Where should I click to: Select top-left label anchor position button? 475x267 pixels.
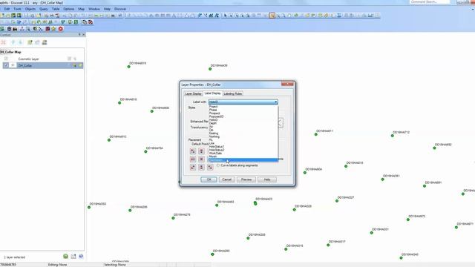(x=193, y=151)
